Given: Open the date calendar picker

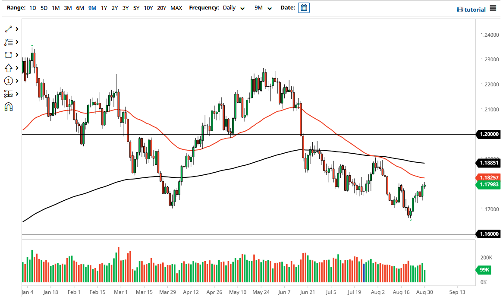Looking at the screenshot, I should (304, 8).
